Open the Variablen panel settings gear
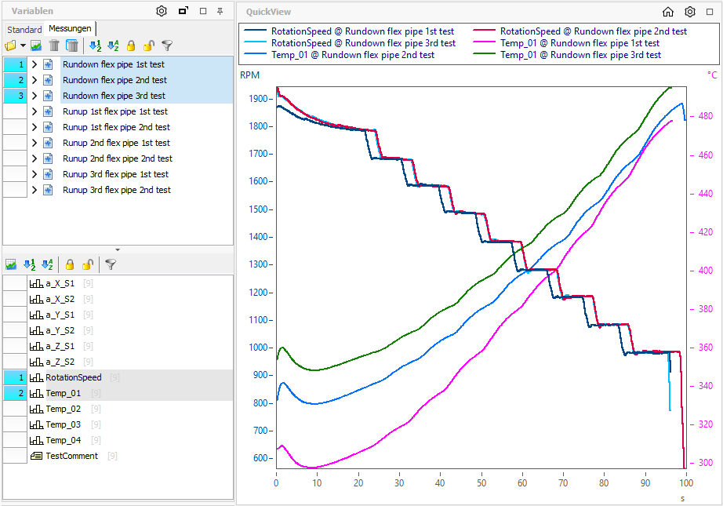This screenshot has height=506, width=723. point(162,11)
